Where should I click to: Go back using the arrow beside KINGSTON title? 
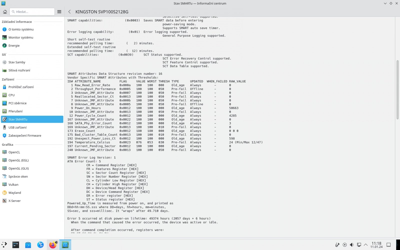pyautogui.click(x=69, y=12)
